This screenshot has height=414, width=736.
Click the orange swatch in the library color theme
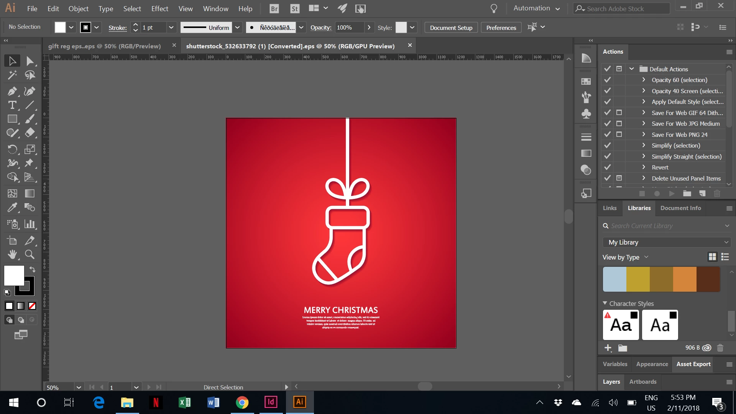click(x=685, y=279)
